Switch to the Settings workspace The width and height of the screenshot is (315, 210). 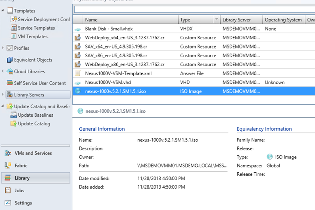click(36, 203)
